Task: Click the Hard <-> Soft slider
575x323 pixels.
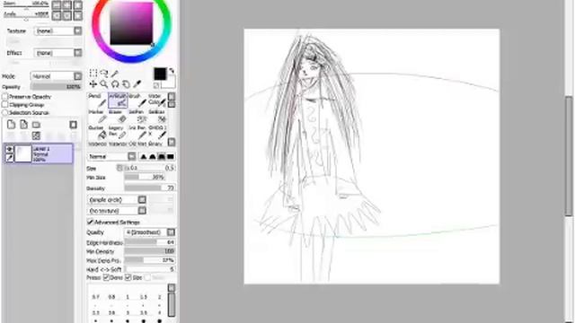Action: [150, 269]
